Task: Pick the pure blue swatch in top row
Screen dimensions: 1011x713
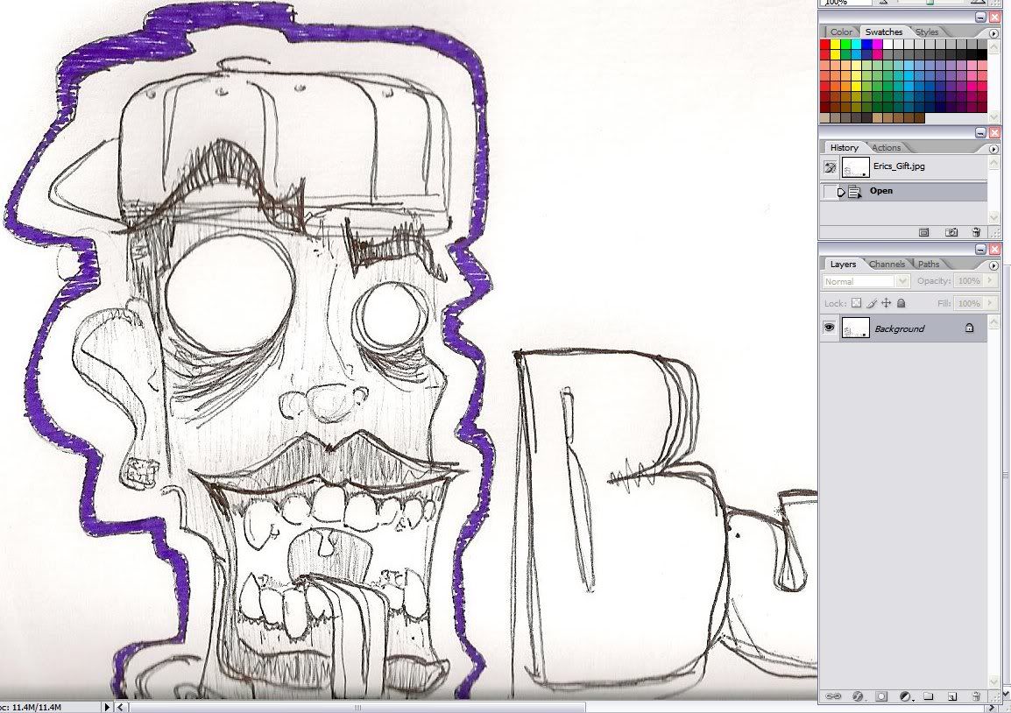Action: [x=867, y=45]
